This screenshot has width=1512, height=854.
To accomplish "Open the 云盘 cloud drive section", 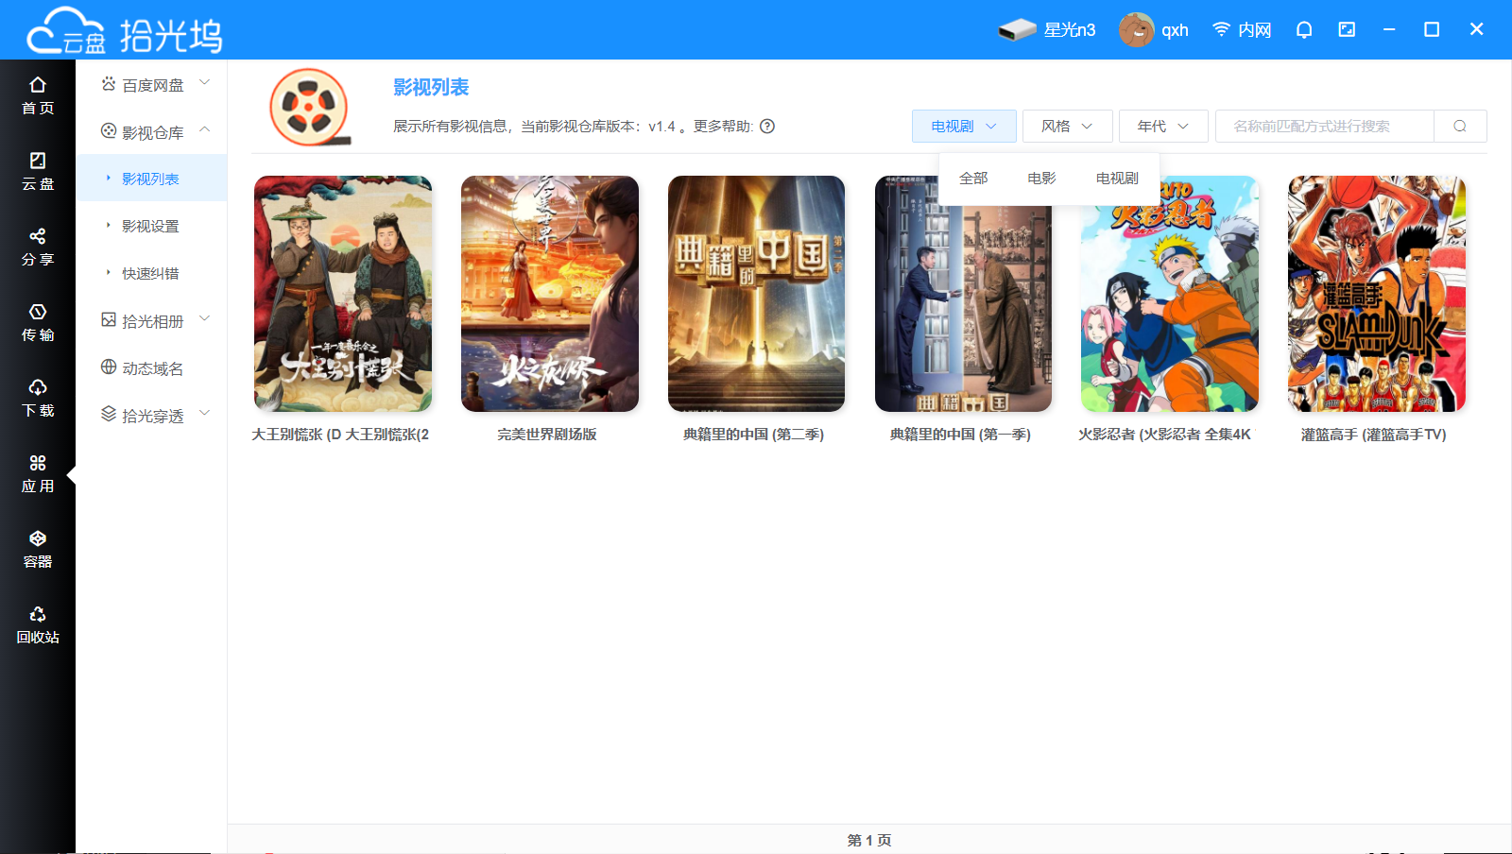I will pyautogui.click(x=38, y=171).
